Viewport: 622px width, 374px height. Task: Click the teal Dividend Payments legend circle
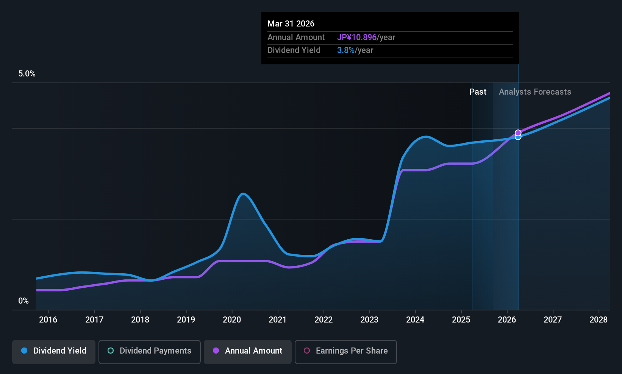tap(111, 351)
